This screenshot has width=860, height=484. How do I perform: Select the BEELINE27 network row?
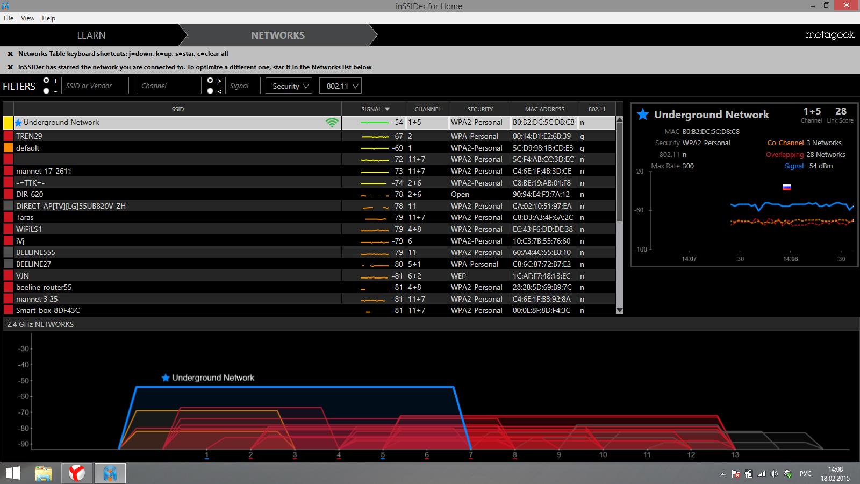310,264
